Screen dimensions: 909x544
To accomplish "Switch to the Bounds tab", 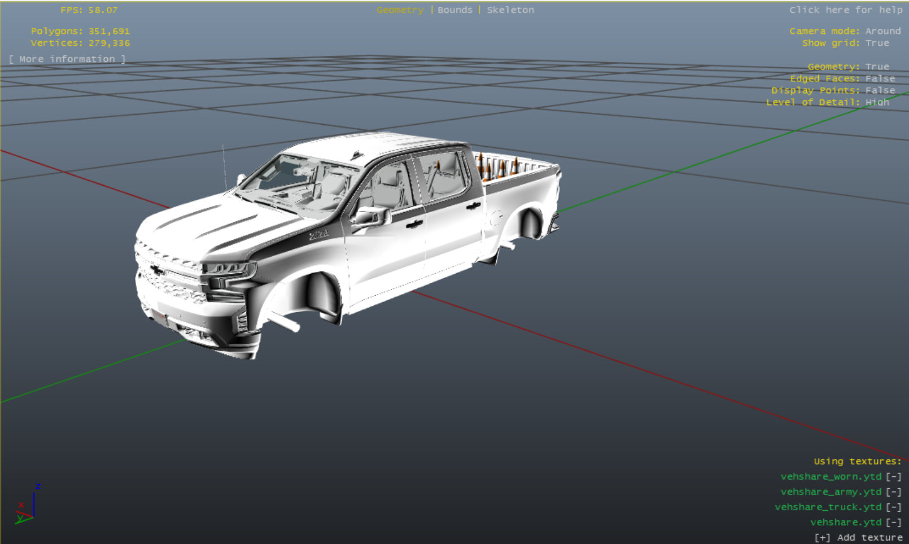I will (x=455, y=10).
